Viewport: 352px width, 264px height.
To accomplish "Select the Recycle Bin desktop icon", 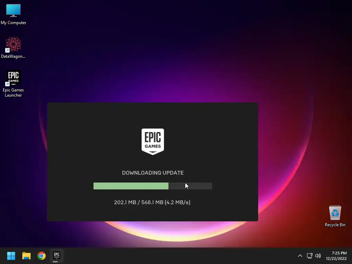I will tap(335, 216).
